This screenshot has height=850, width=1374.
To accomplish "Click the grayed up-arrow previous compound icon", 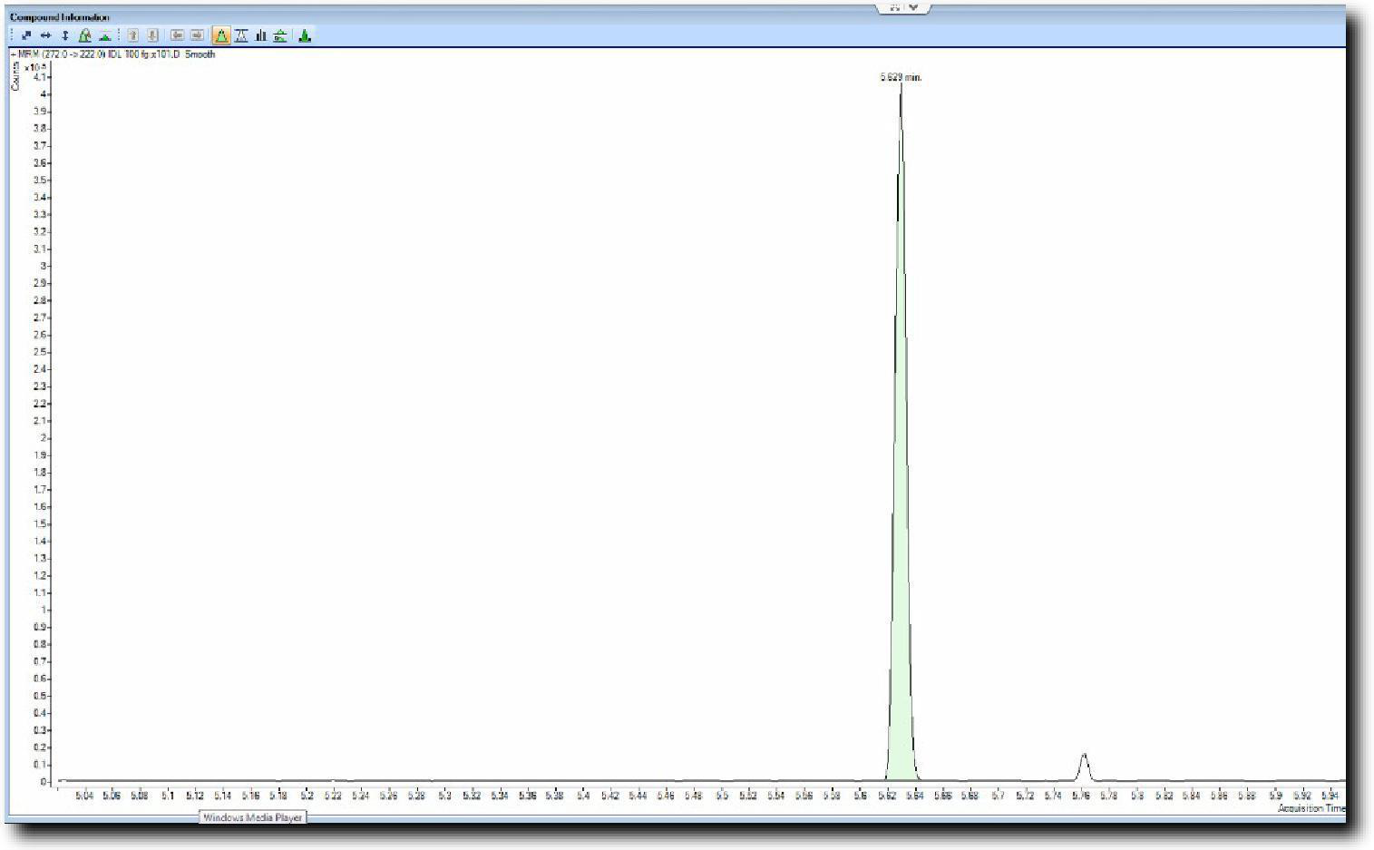I will tap(132, 35).
